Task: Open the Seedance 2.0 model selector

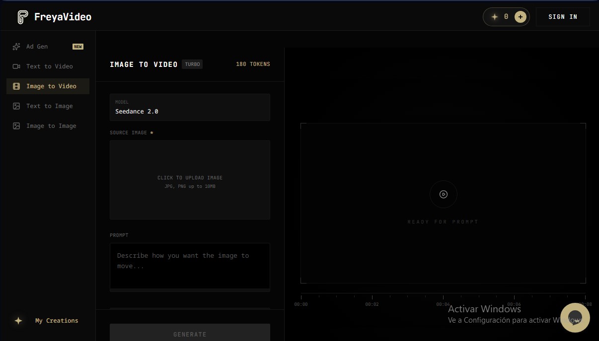Action: 190,107
